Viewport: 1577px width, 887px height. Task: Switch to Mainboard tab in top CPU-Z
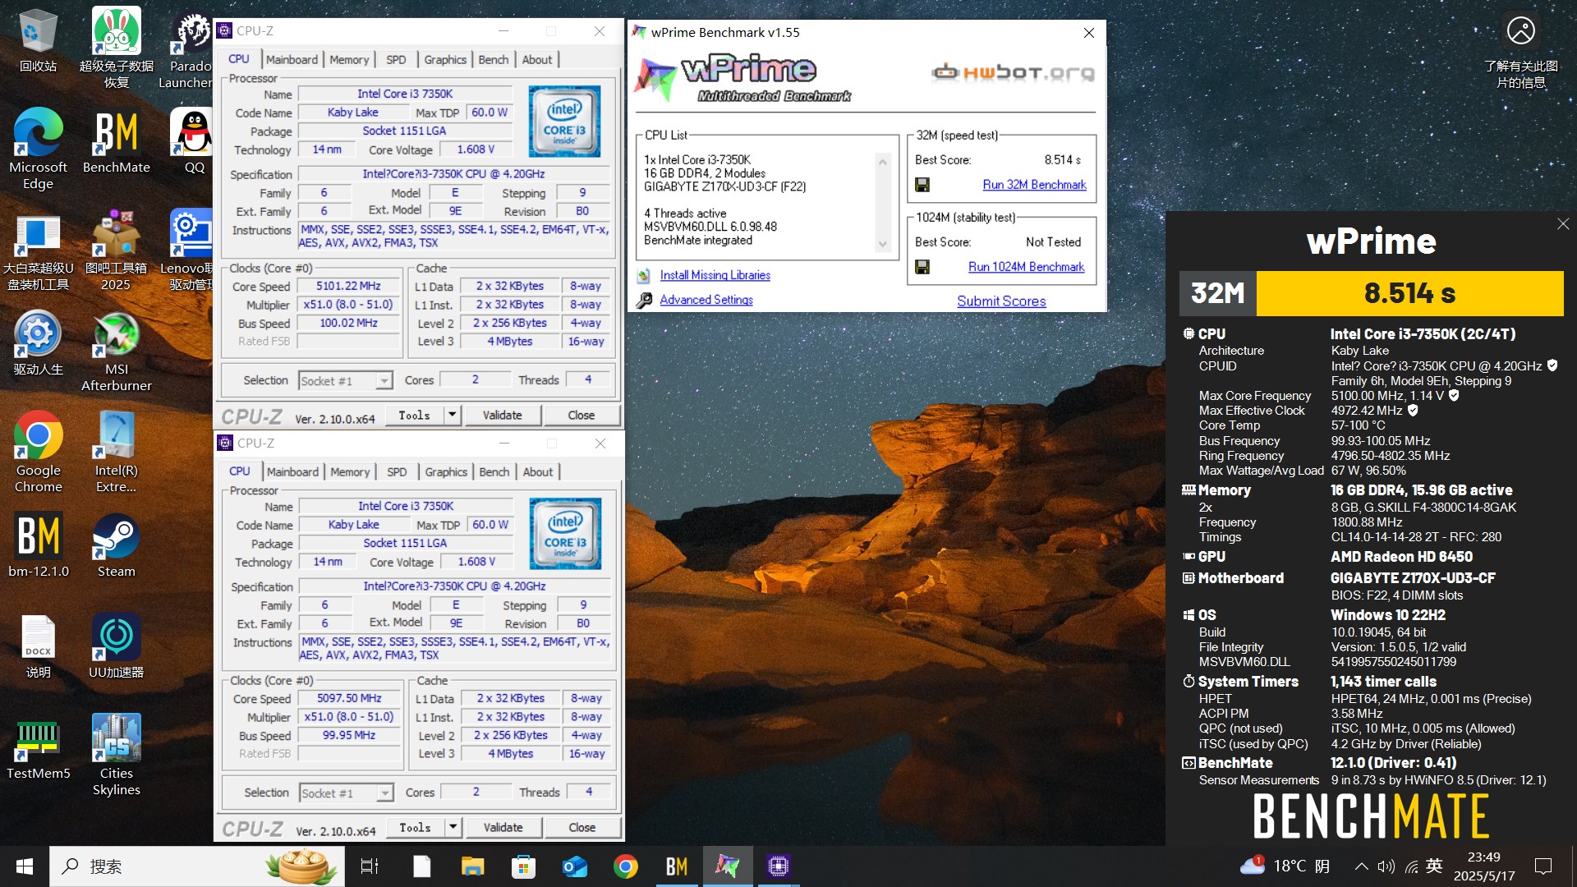pyautogui.click(x=292, y=59)
